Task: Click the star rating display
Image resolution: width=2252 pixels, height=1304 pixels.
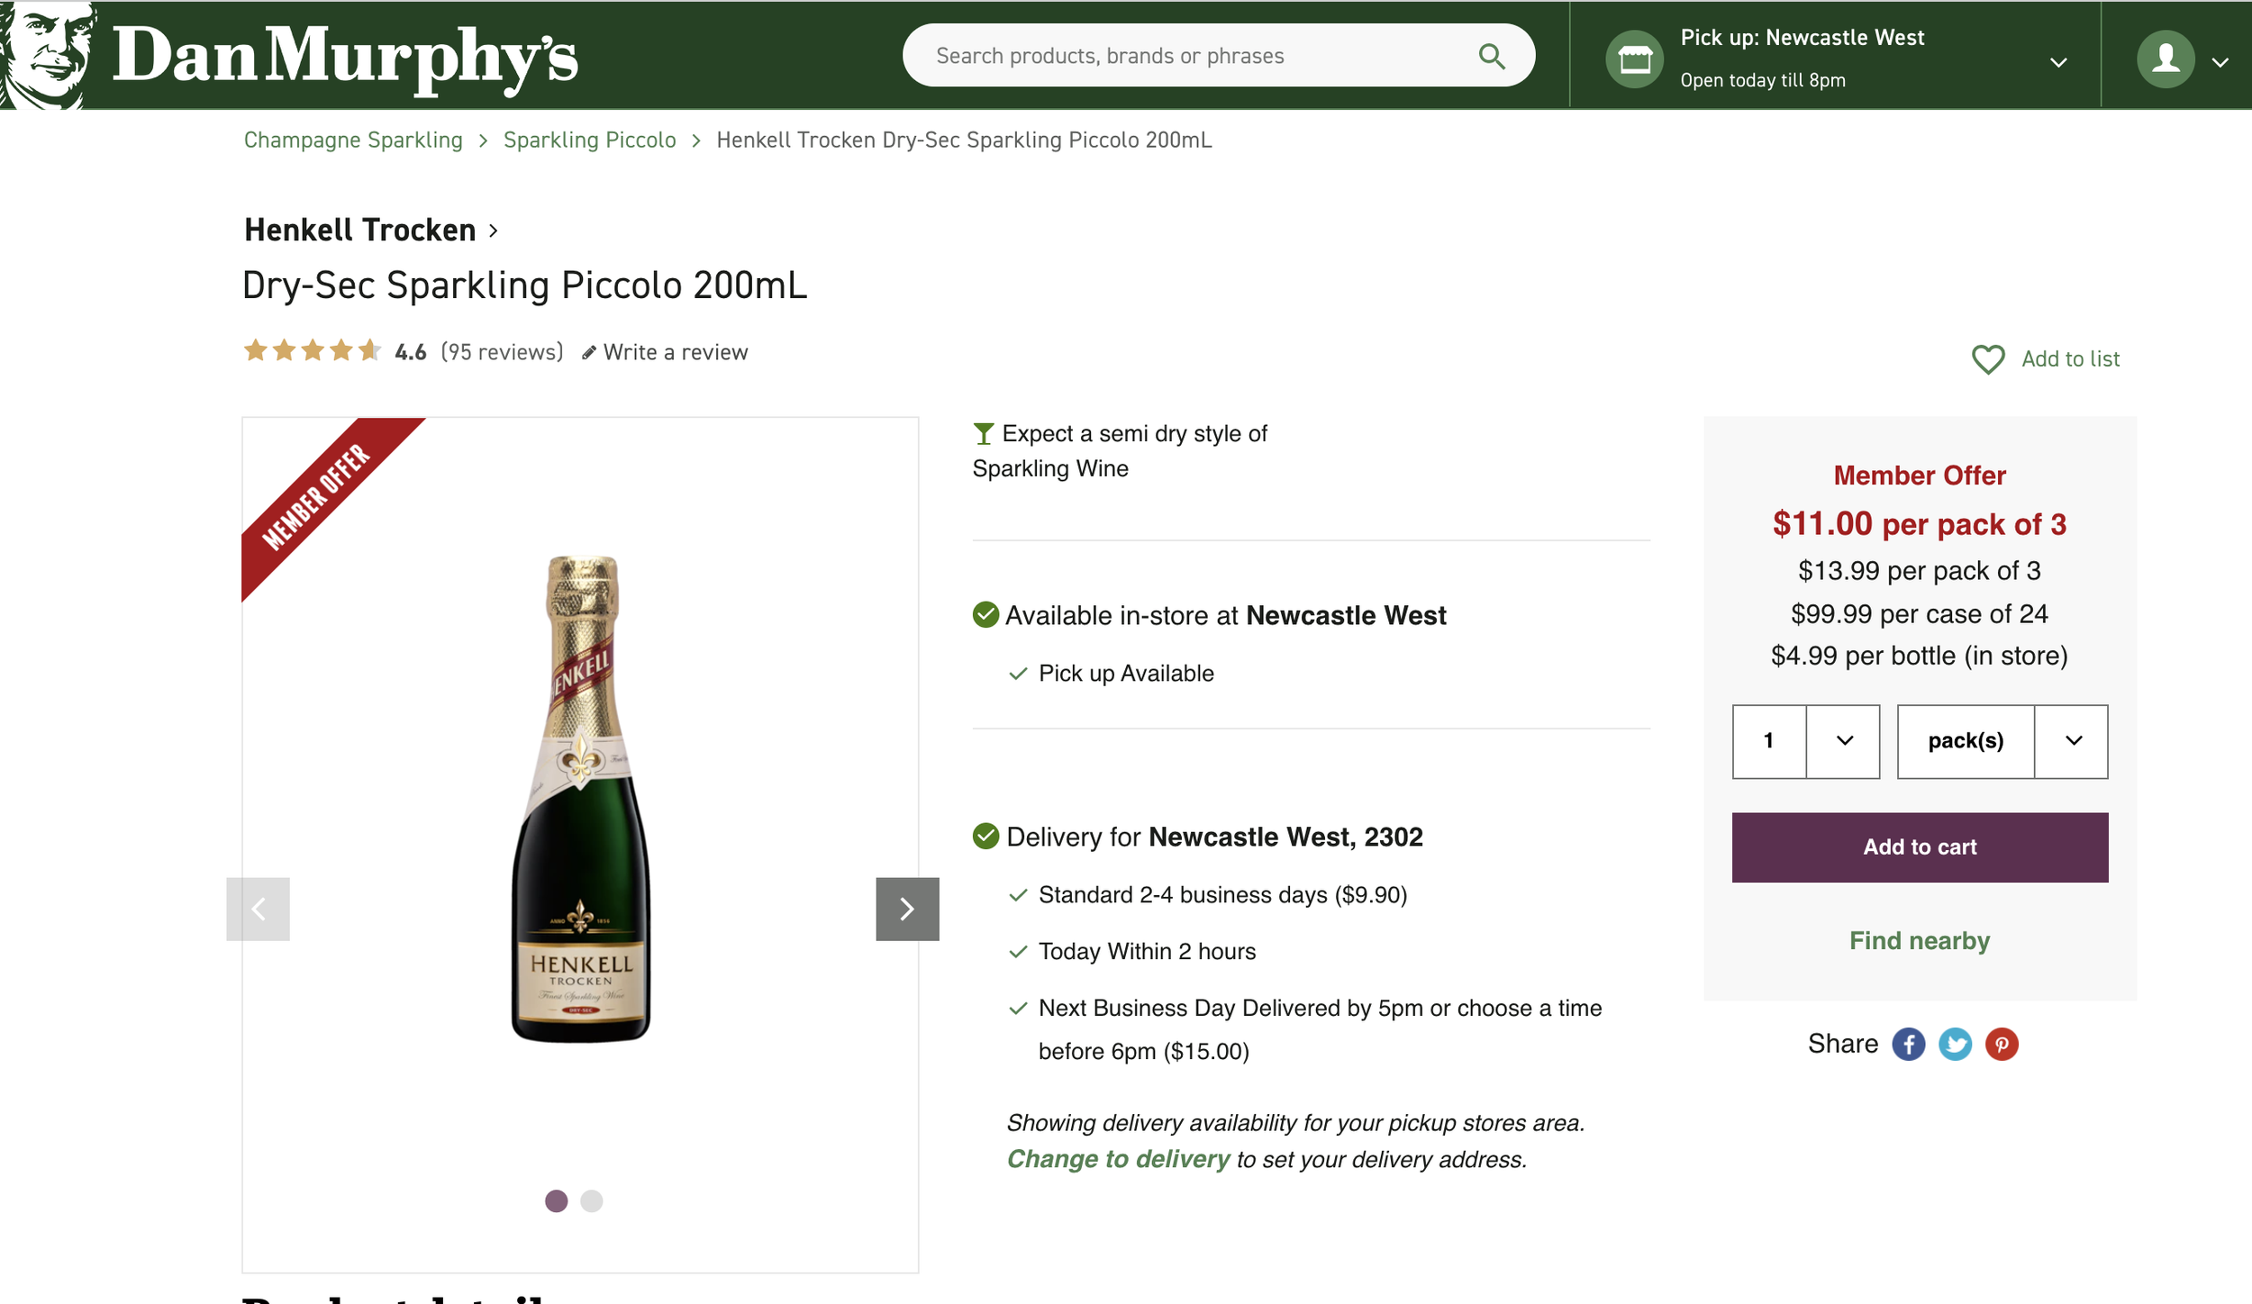Action: point(313,350)
